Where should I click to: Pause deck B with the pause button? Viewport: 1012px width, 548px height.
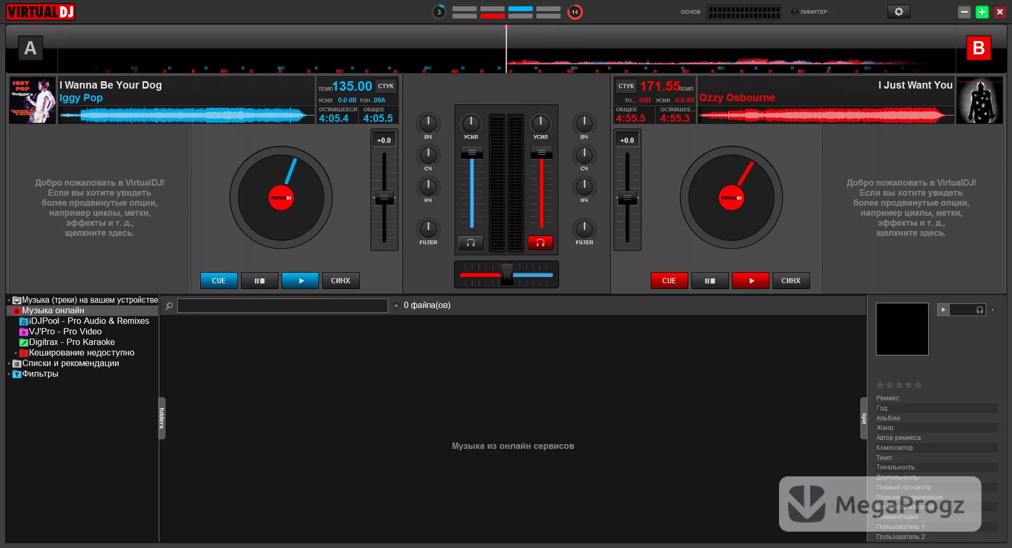point(710,281)
